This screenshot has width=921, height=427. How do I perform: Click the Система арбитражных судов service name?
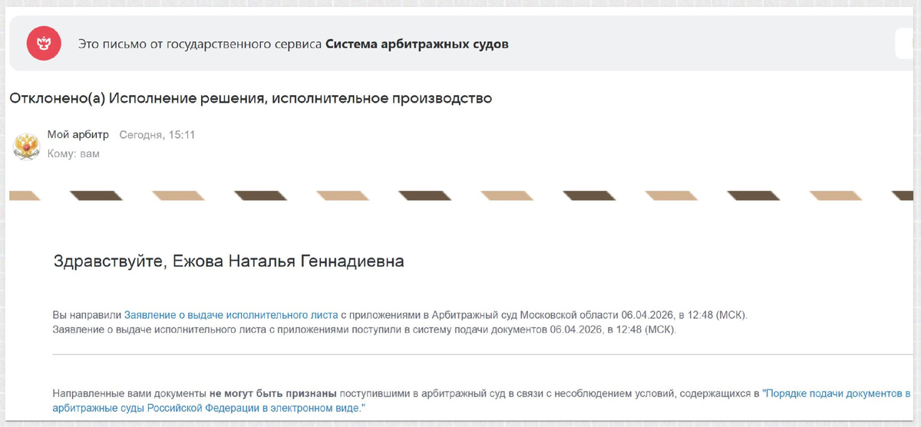pos(417,44)
